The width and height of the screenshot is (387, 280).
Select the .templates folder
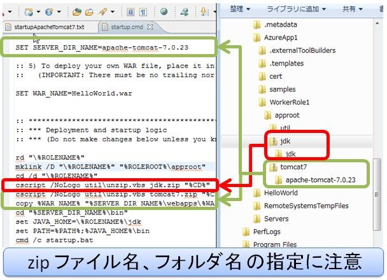(286, 64)
